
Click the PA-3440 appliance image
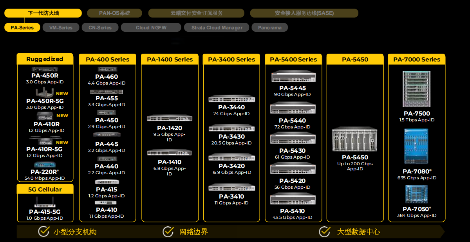[231, 99]
